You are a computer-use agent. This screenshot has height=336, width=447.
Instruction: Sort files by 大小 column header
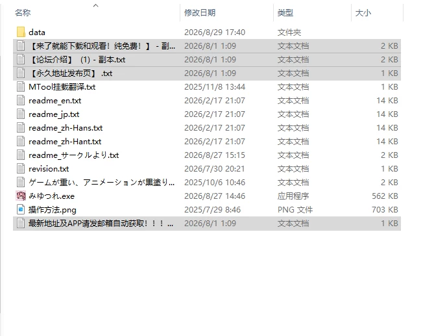pos(363,13)
